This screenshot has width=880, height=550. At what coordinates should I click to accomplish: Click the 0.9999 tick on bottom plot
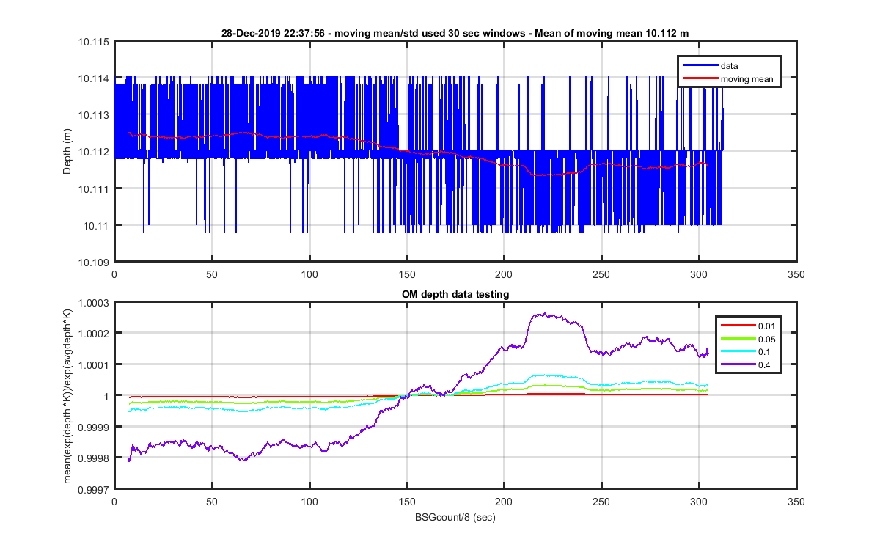(x=95, y=426)
